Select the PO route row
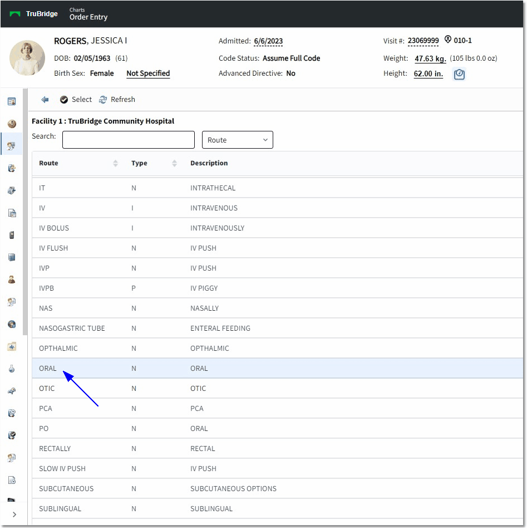 [278, 428]
